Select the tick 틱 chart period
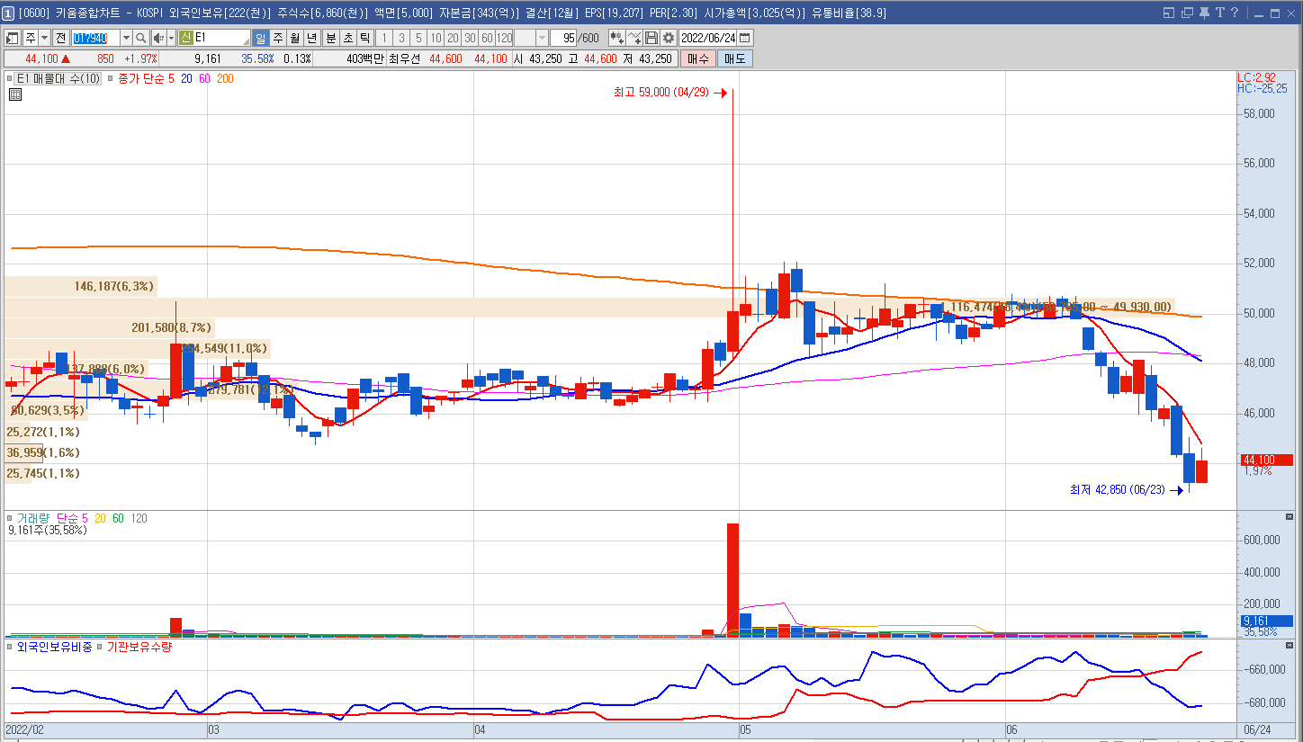 pyautogui.click(x=364, y=38)
